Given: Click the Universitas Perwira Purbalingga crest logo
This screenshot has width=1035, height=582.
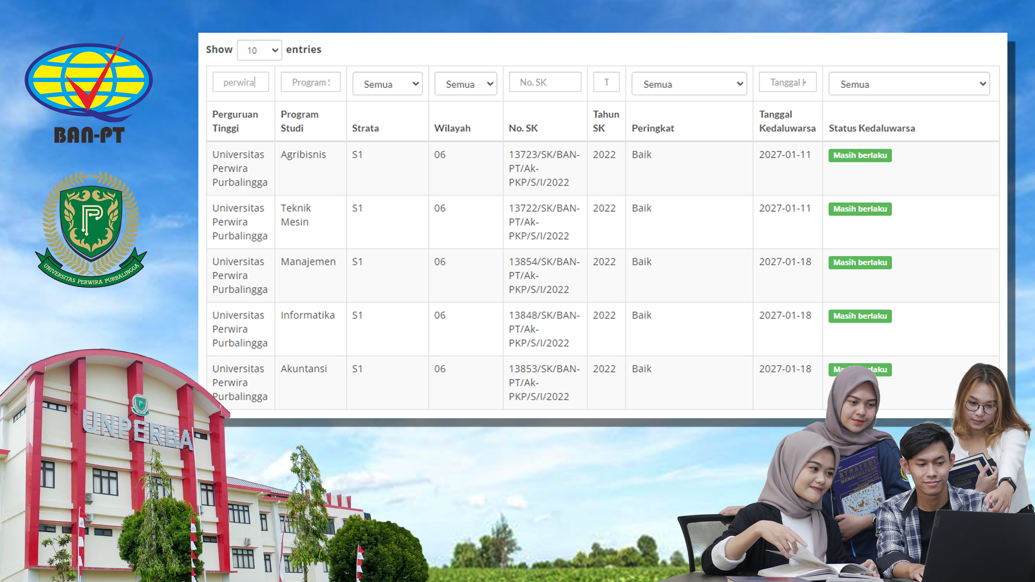Looking at the screenshot, I should point(91,229).
